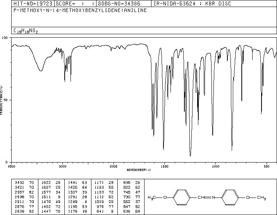Click the 1511 peak minimum in spectrum

(163, 149)
